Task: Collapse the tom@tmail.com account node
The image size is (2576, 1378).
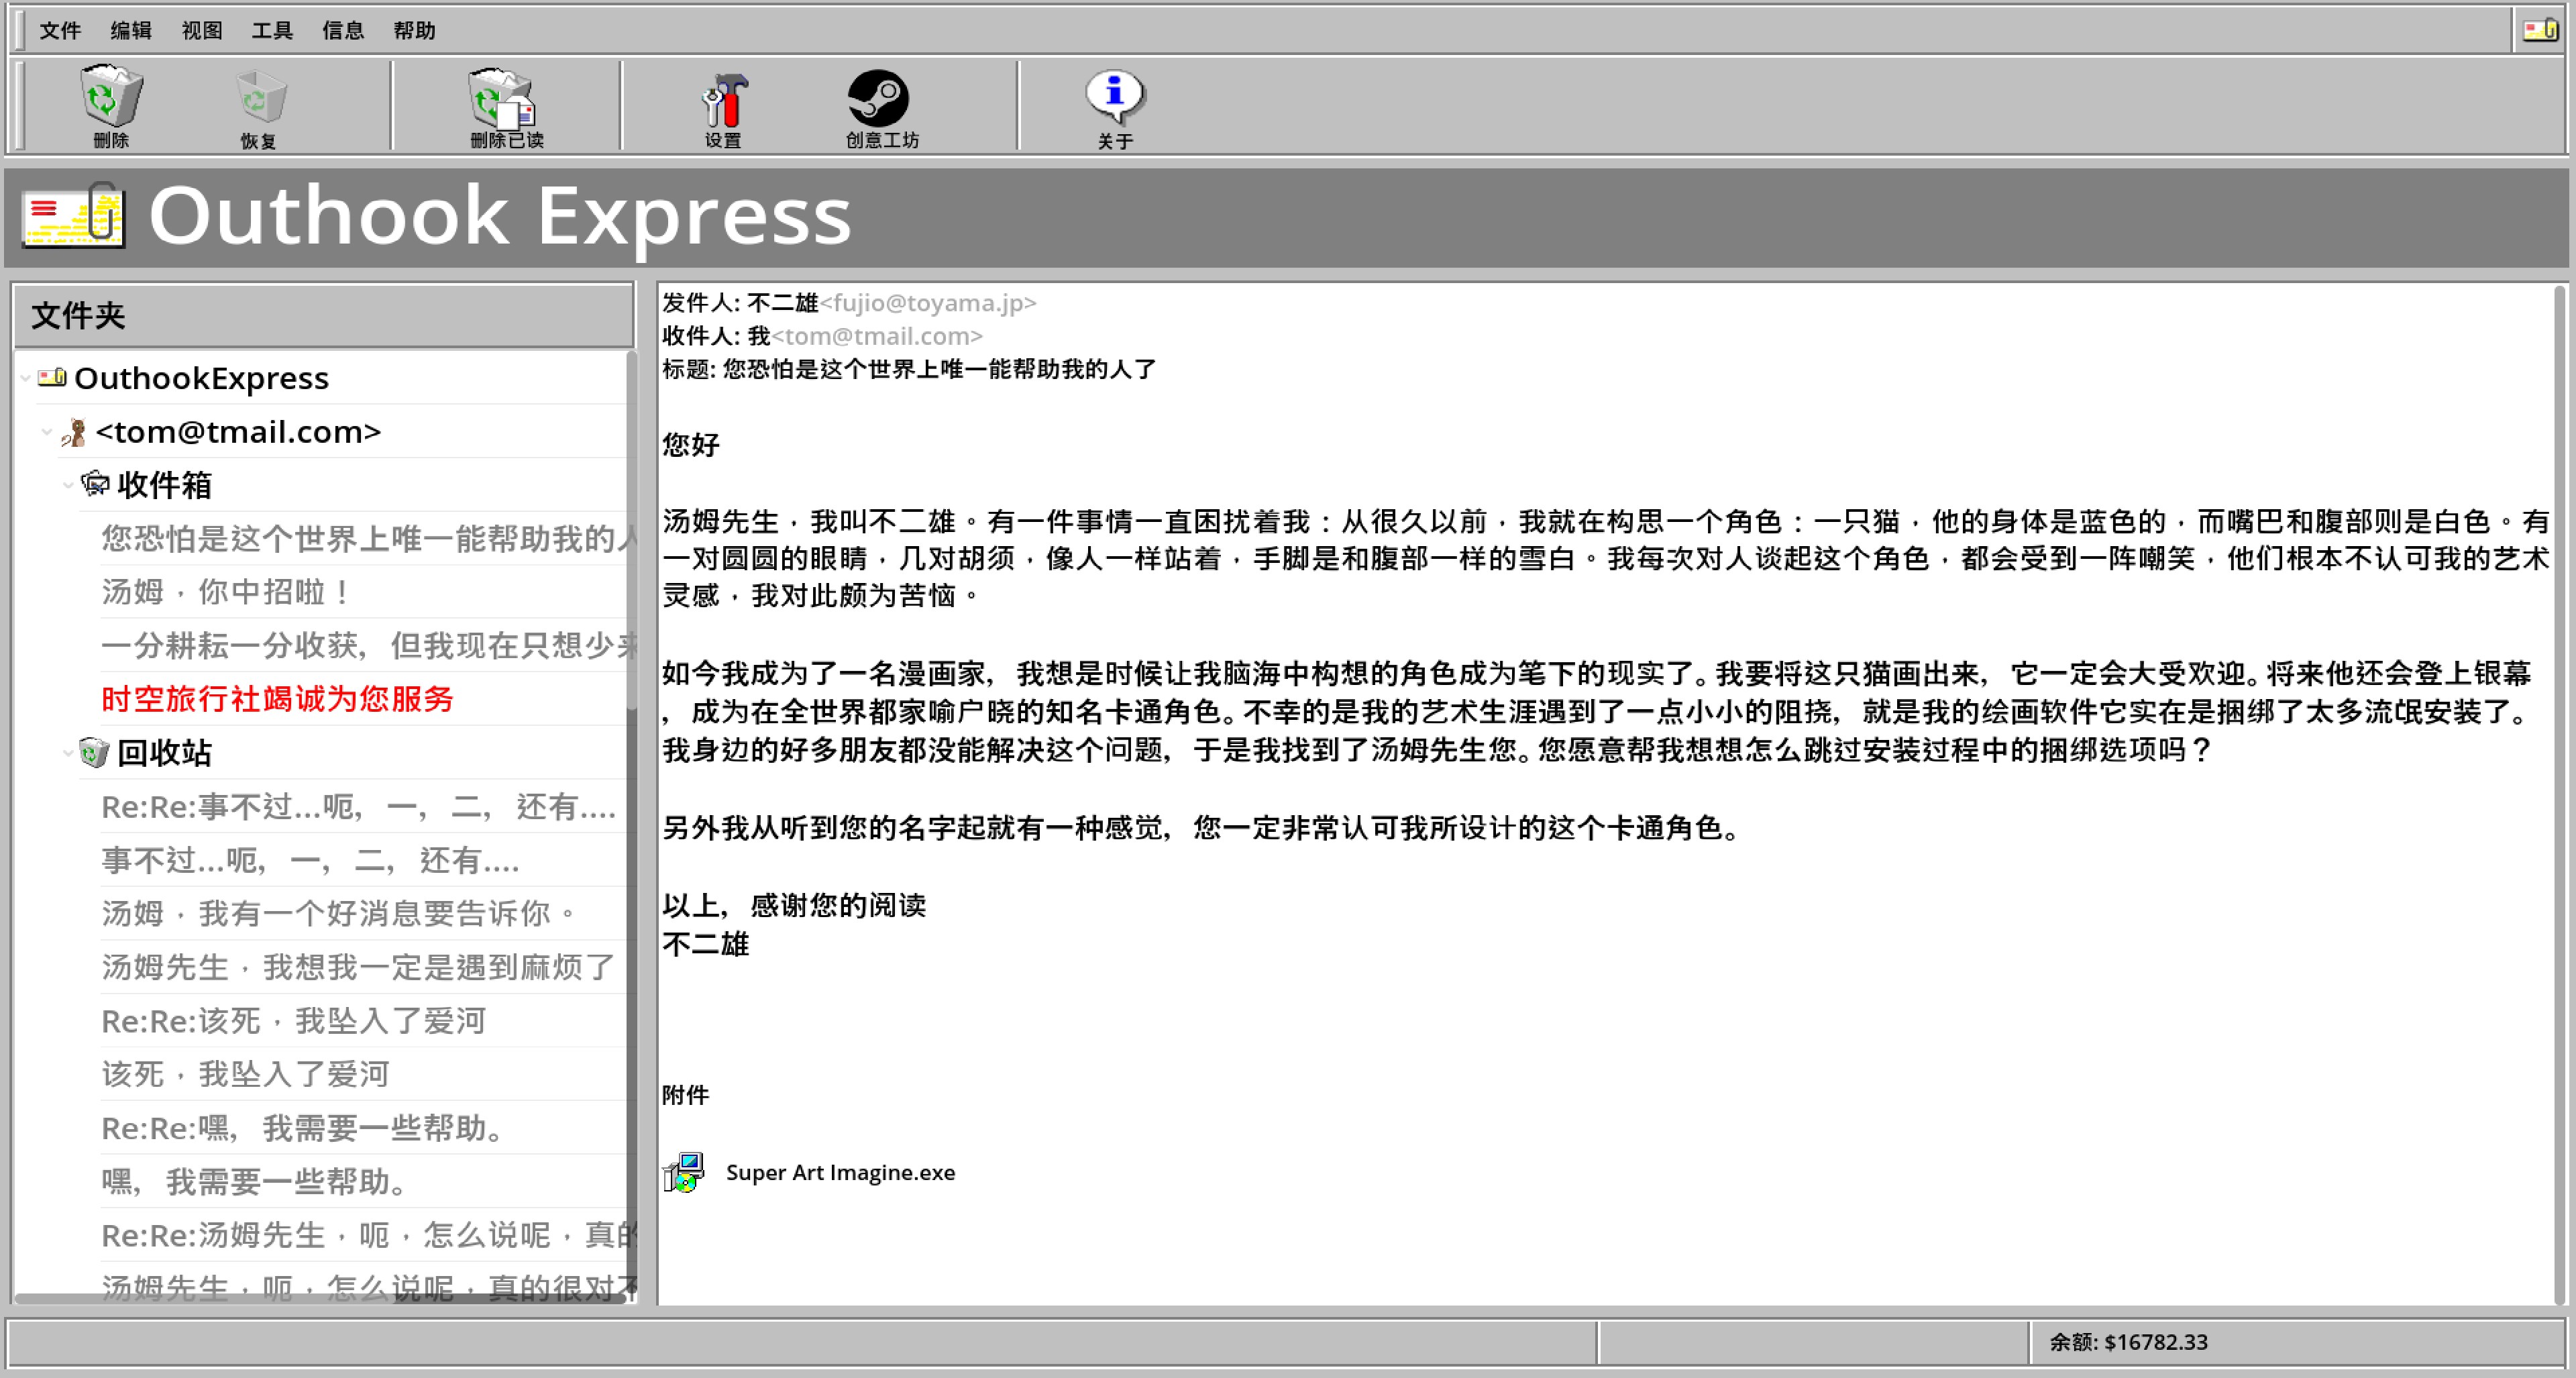Action: click(46, 432)
